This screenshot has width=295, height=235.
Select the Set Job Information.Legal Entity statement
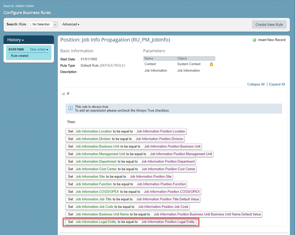pyautogui.click(x=131, y=222)
